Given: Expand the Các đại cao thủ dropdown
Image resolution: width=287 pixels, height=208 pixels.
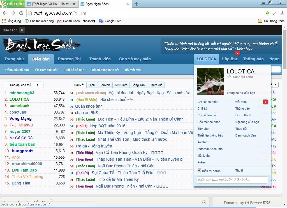Looking at the screenshot, I should pos(37,85).
